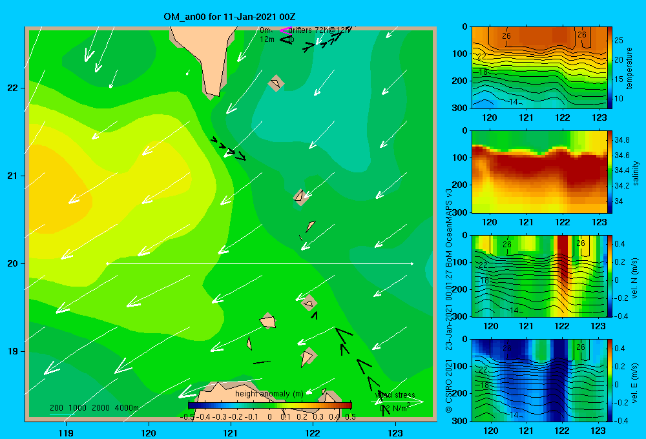This screenshot has height=439, width=646.
Task: Click the vel. N cross-section panel
Action: [x=539, y=276]
